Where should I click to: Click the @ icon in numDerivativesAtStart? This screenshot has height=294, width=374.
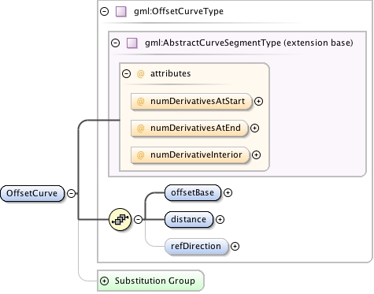click(x=141, y=102)
